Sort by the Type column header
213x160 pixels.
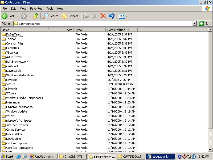click(90, 30)
